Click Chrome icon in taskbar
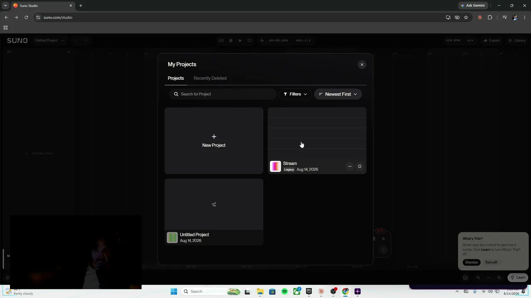 [345, 291]
